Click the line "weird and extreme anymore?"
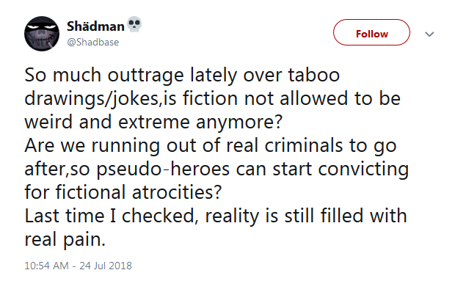The height and width of the screenshot is (281, 455). (x=153, y=122)
